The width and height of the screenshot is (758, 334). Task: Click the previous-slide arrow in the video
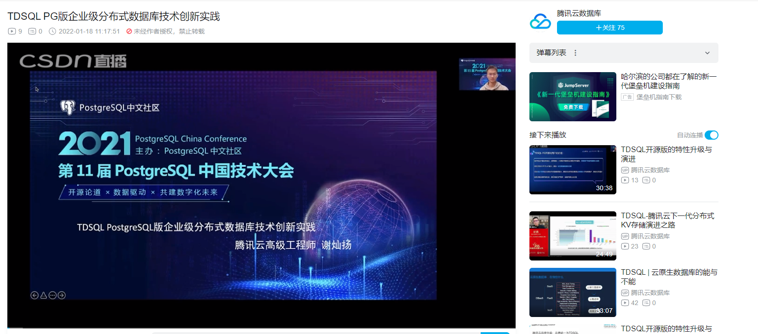click(x=34, y=295)
